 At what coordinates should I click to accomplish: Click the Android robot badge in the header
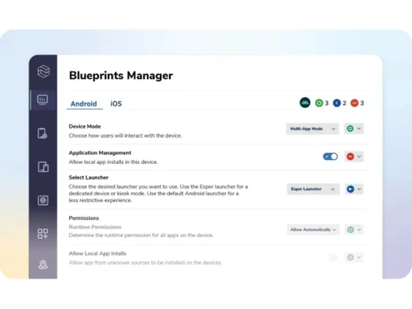click(x=305, y=103)
